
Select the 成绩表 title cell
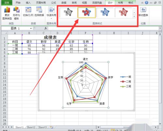click(x=50, y=37)
